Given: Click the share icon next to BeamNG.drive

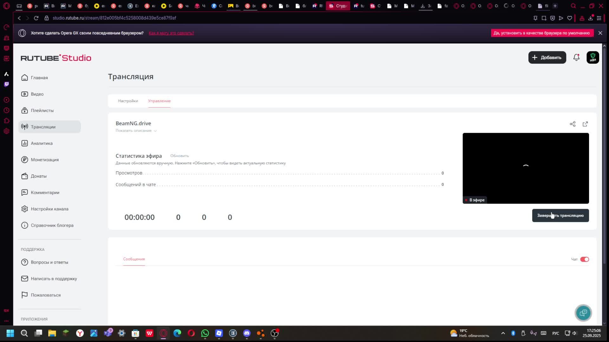Looking at the screenshot, I should point(573,124).
